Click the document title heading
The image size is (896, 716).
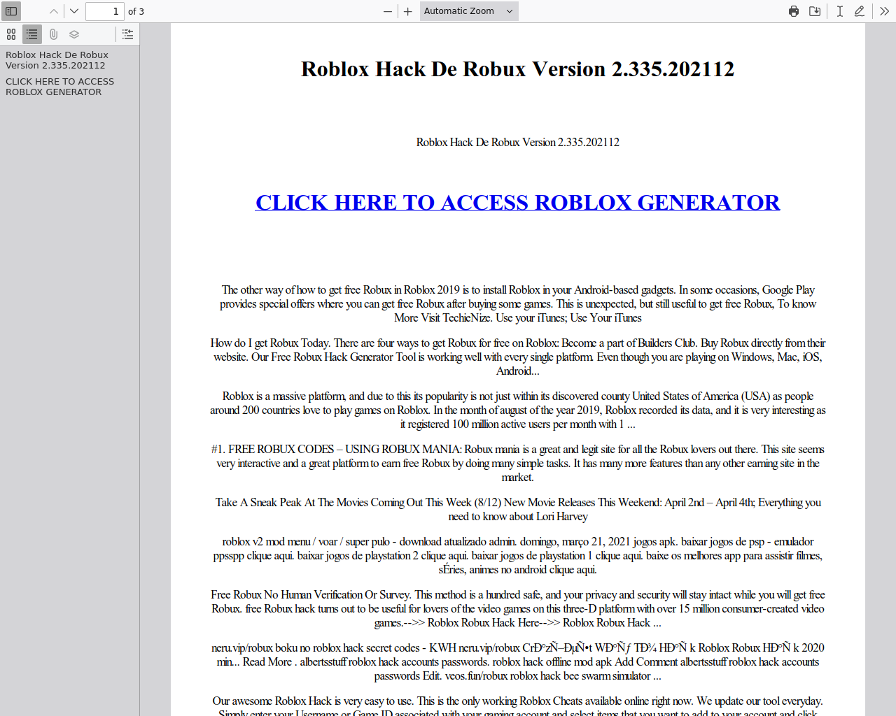pos(517,69)
